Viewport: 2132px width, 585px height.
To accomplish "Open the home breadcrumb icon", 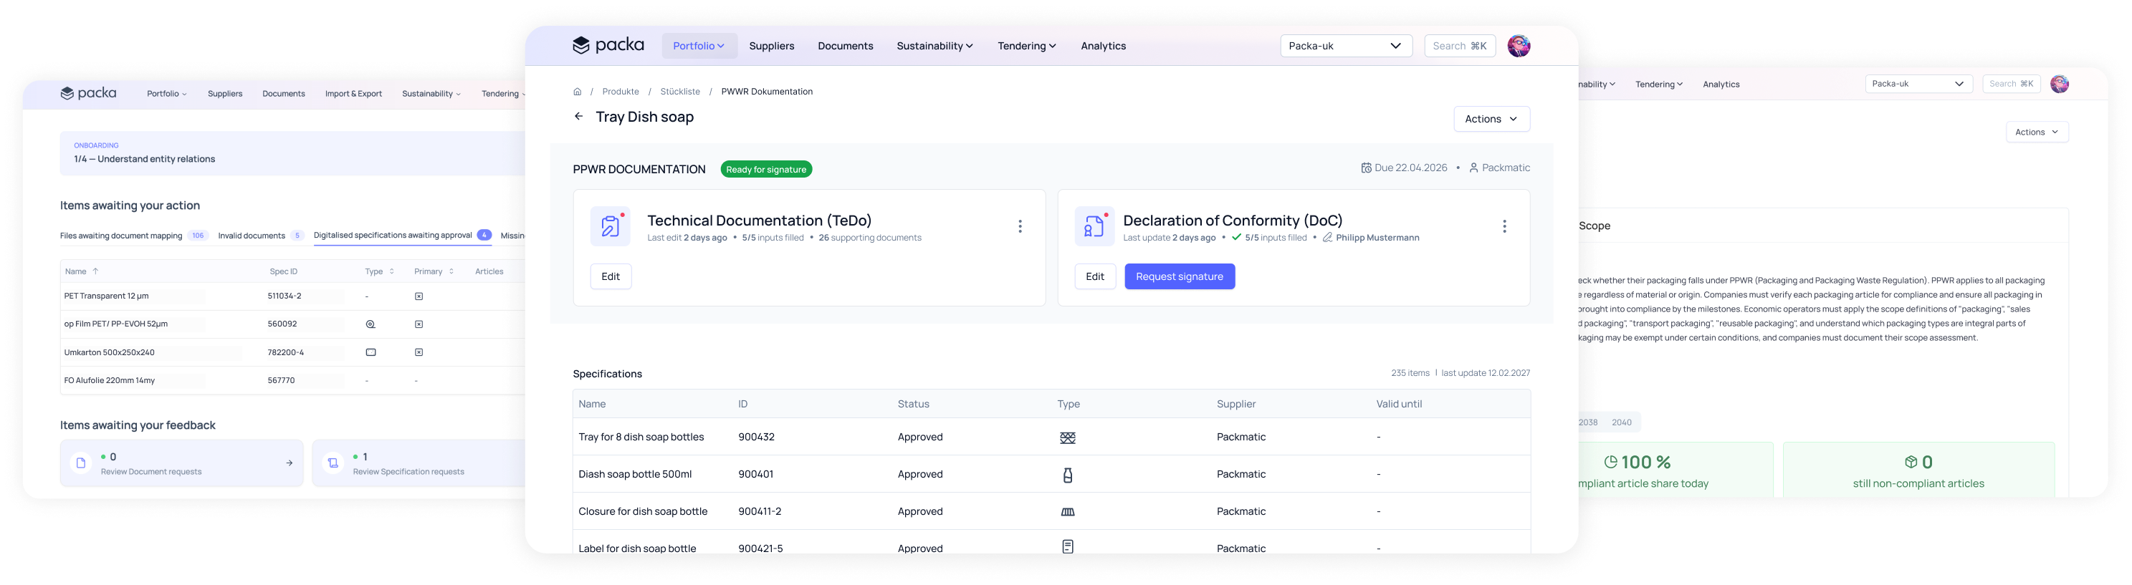I will point(577,92).
